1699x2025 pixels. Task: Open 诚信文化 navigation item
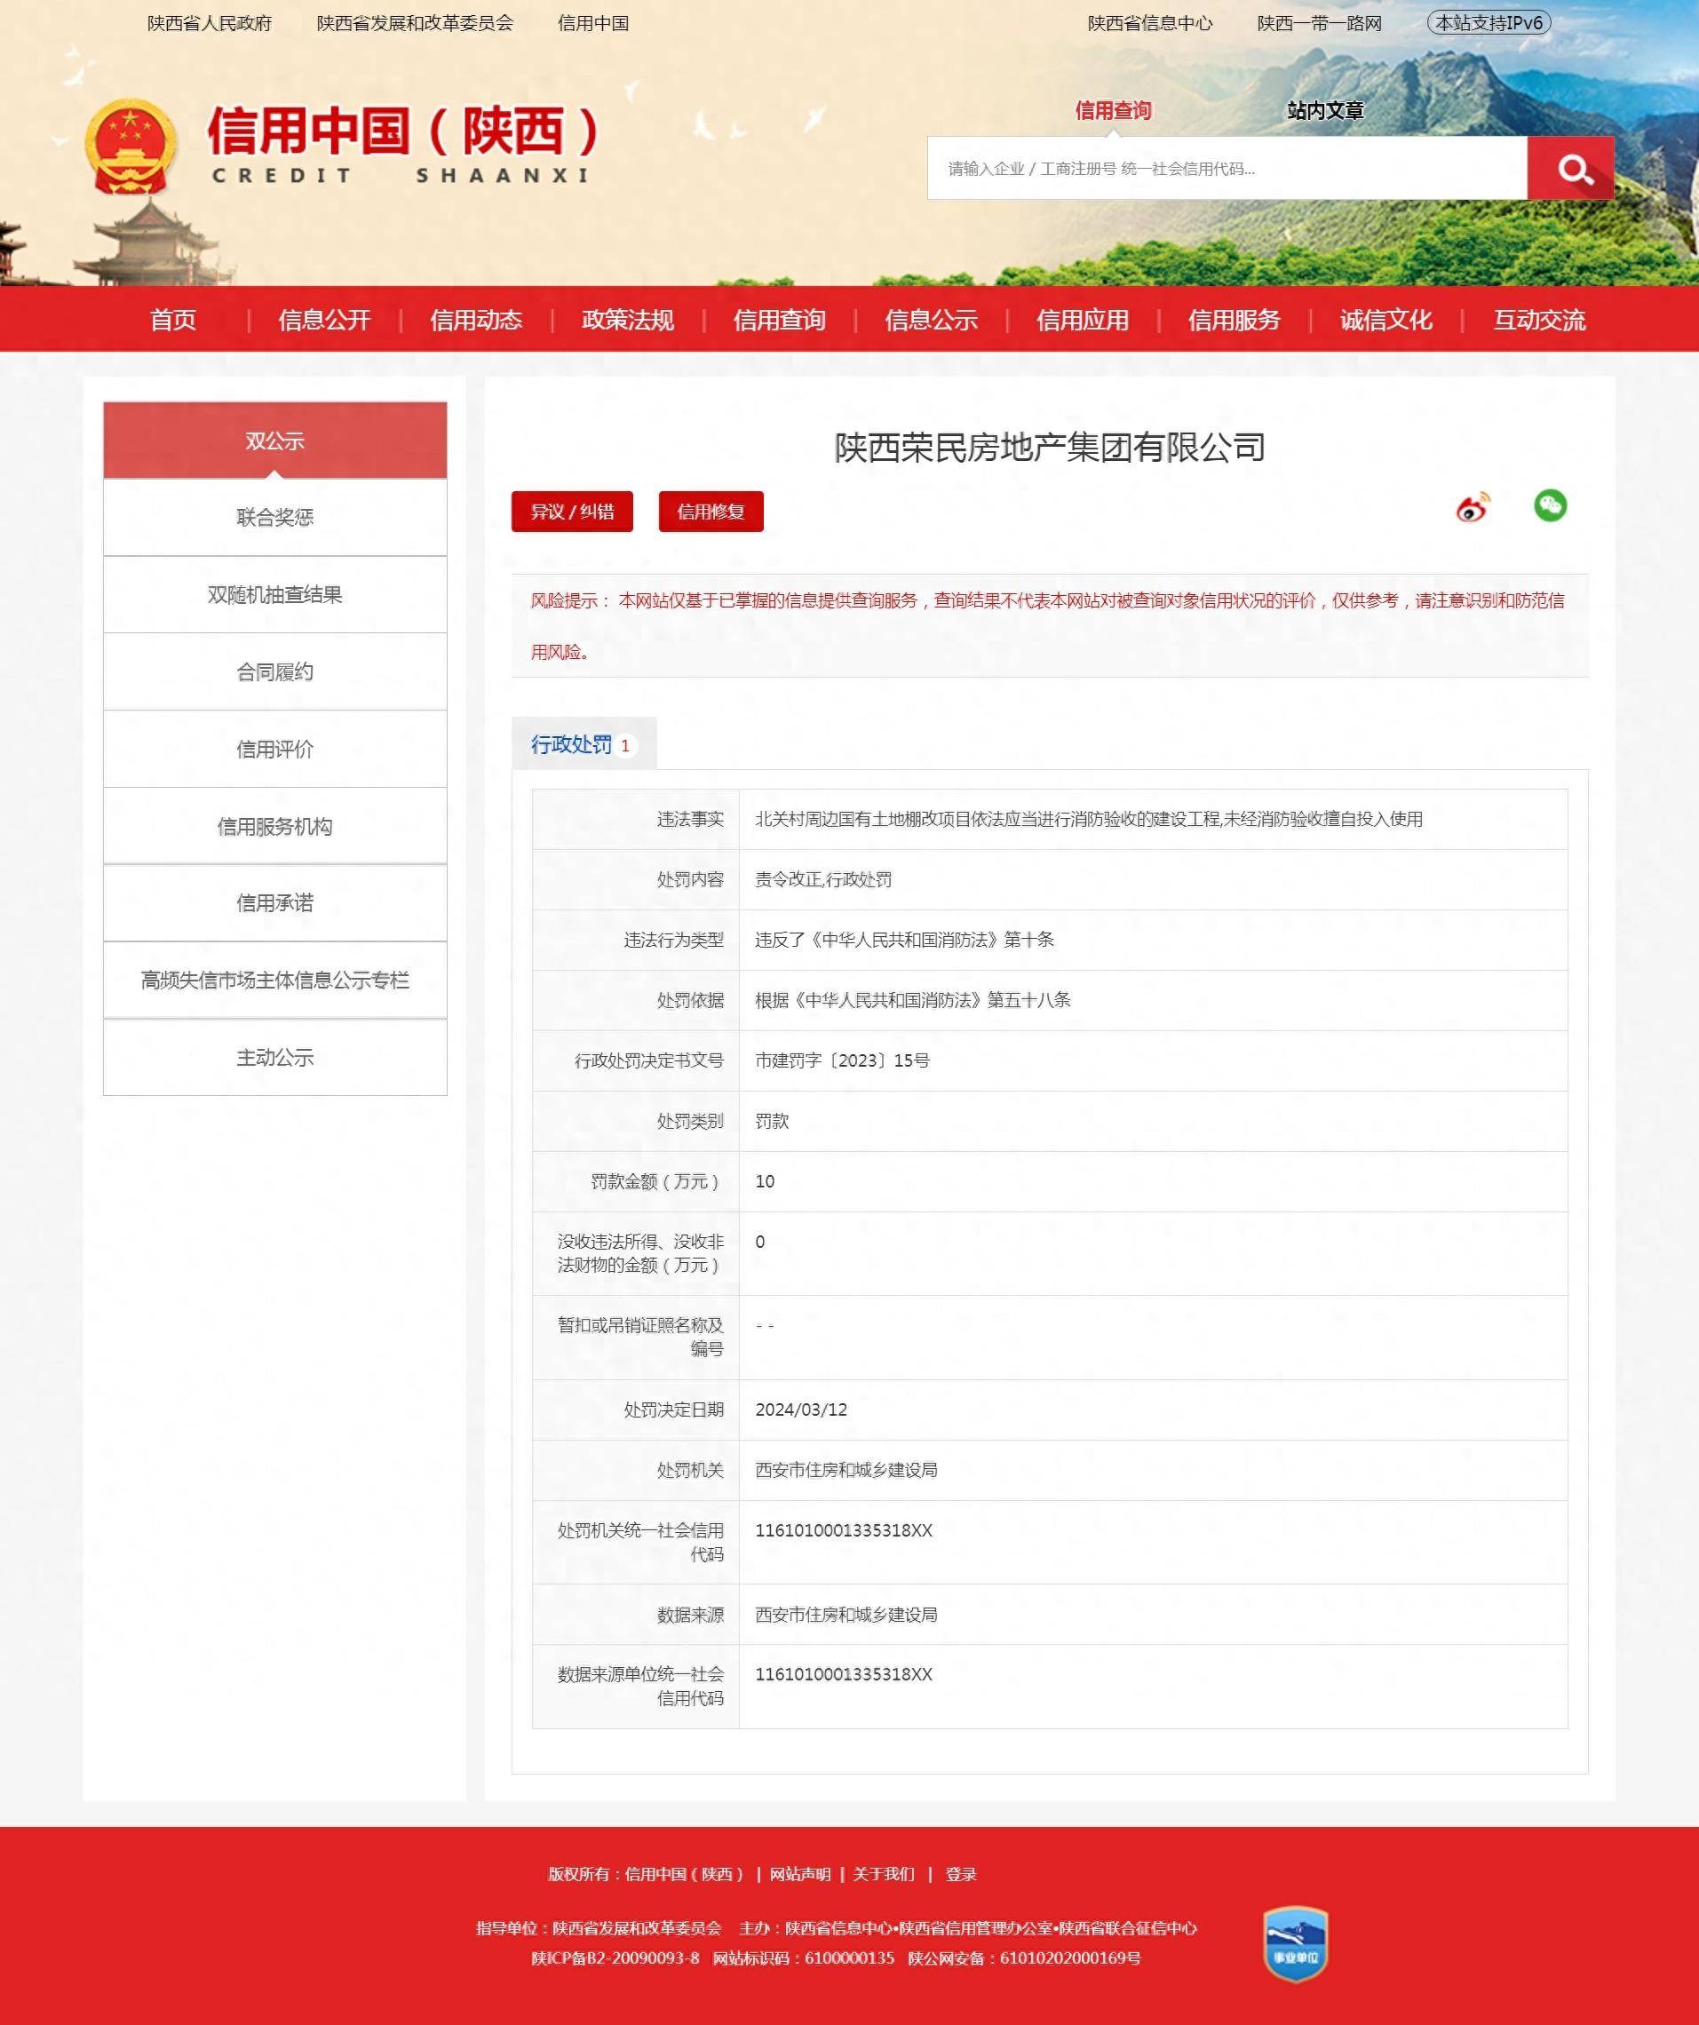tap(1385, 320)
